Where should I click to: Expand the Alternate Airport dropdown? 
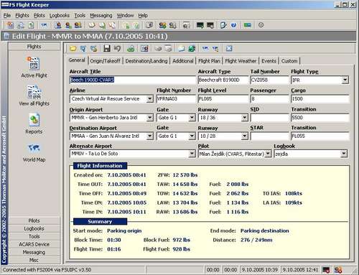[192, 154]
